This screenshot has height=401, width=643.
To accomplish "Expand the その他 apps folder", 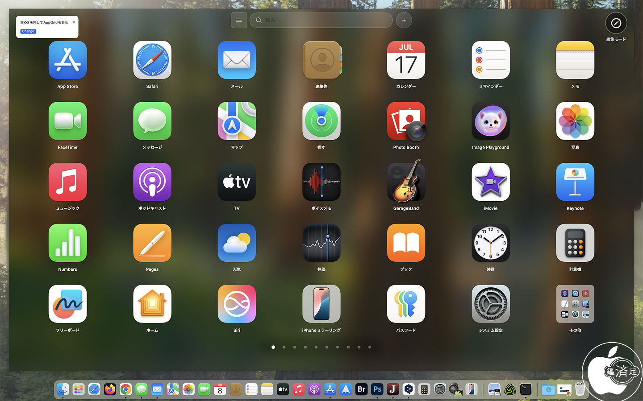I will click(x=575, y=304).
